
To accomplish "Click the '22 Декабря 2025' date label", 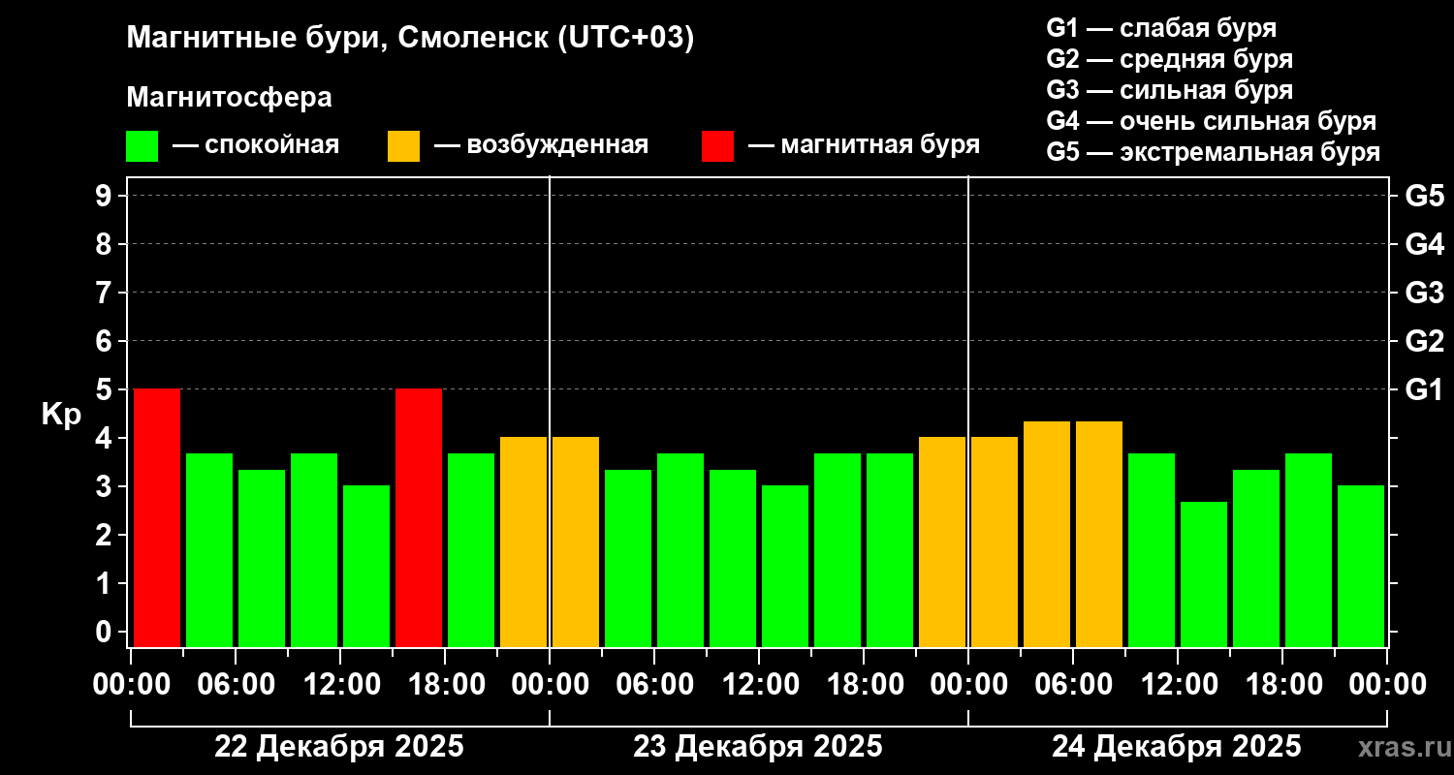I will (339, 747).
